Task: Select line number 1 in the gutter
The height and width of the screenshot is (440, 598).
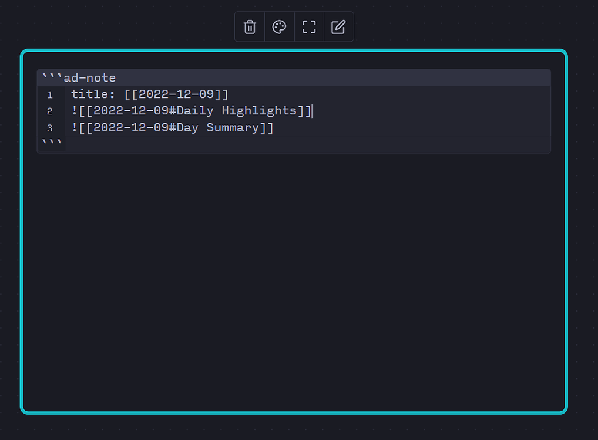Action: click(50, 94)
